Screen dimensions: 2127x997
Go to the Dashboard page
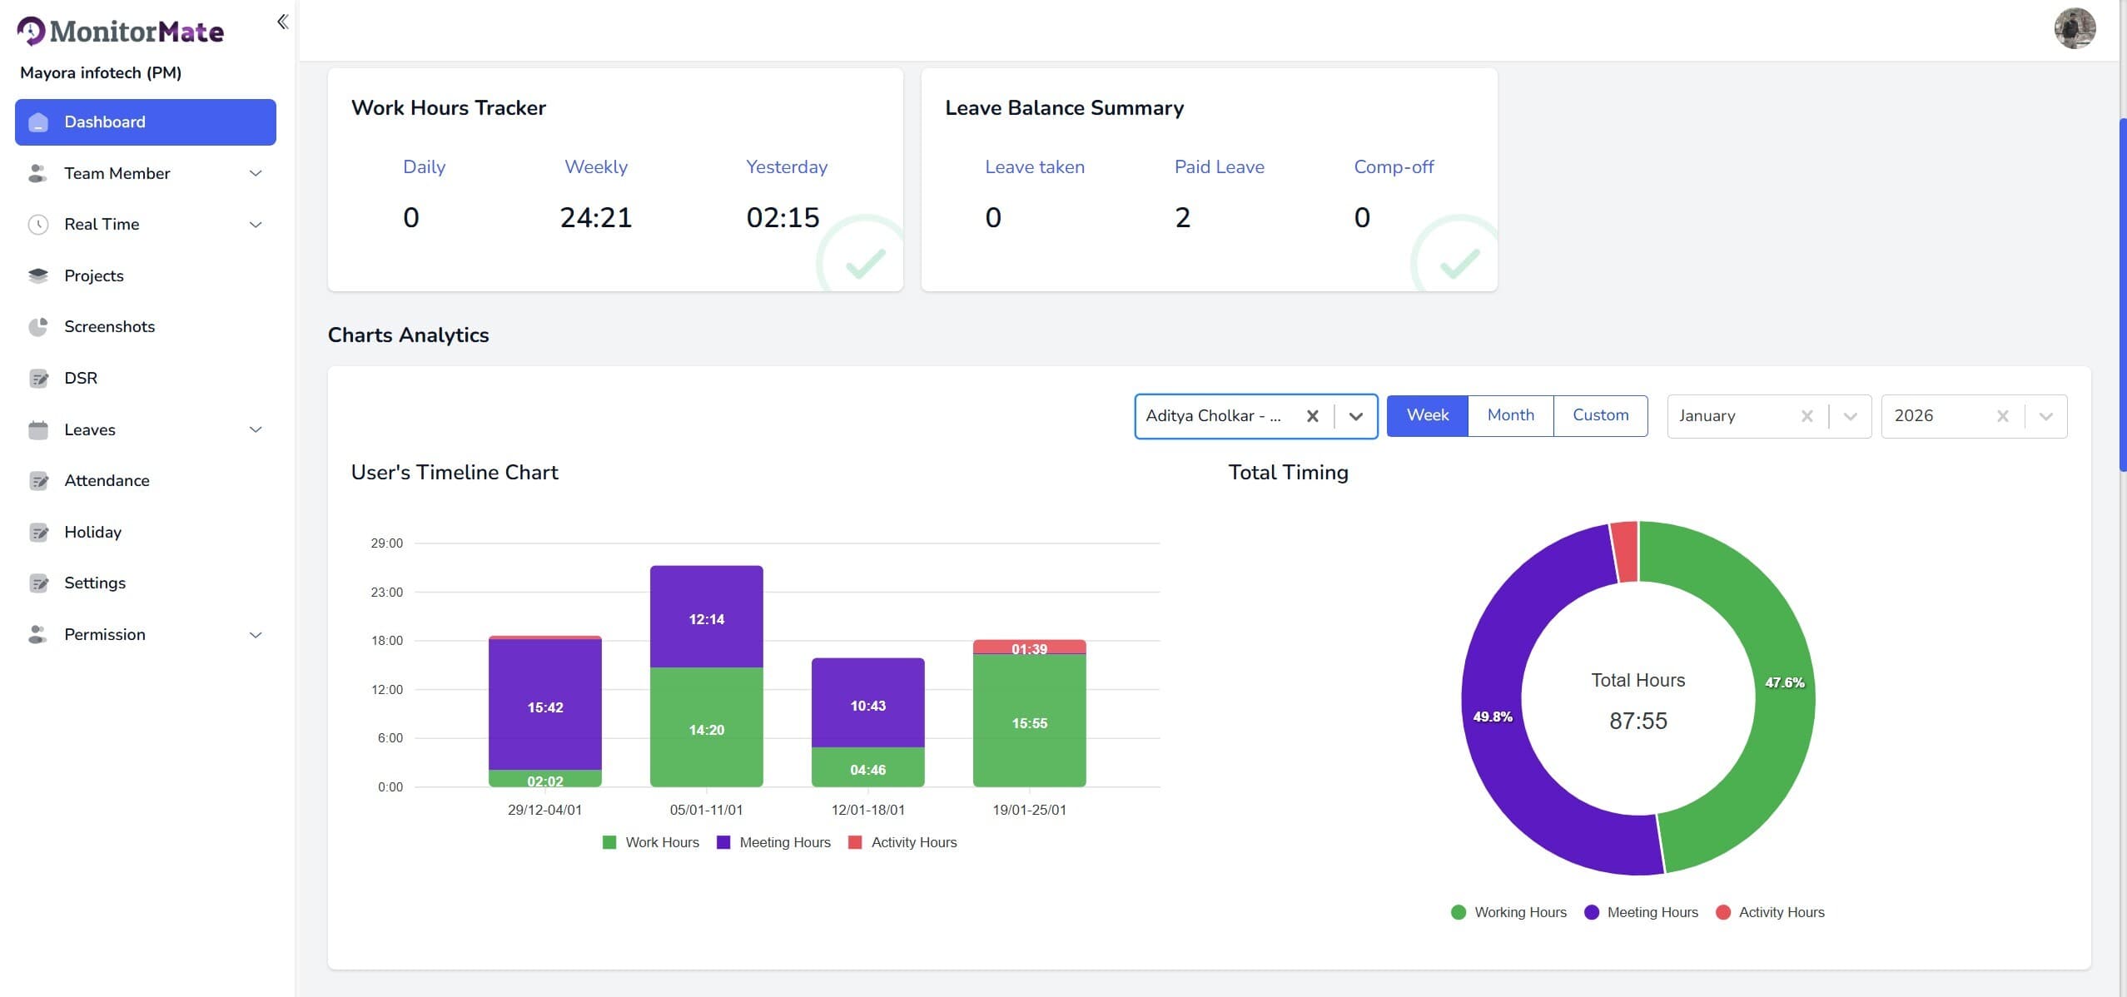point(146,122)
